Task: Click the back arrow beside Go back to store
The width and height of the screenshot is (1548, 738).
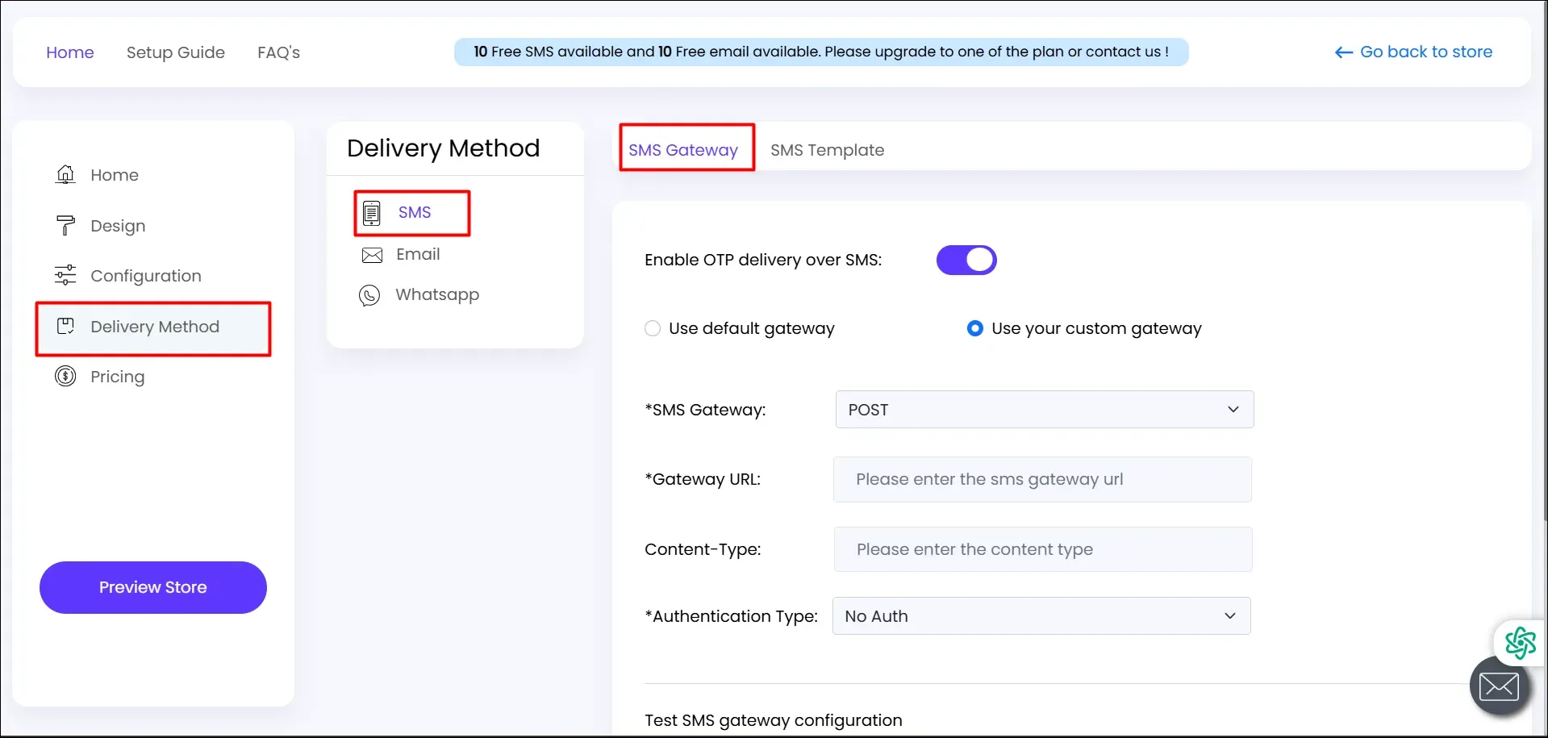Action: pos(1344,52)
